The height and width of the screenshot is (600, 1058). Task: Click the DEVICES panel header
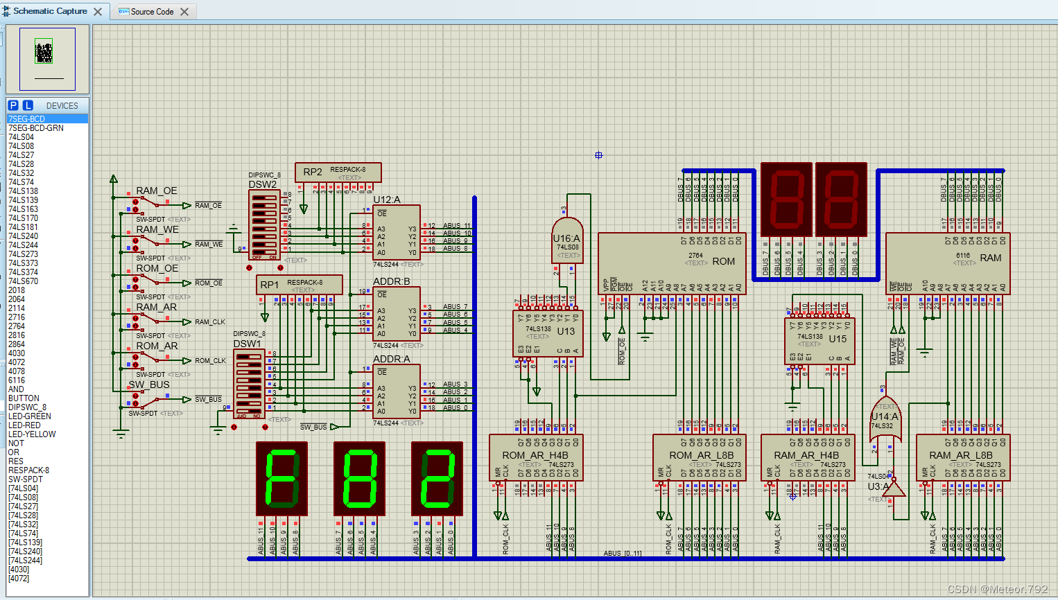point(62,105)
